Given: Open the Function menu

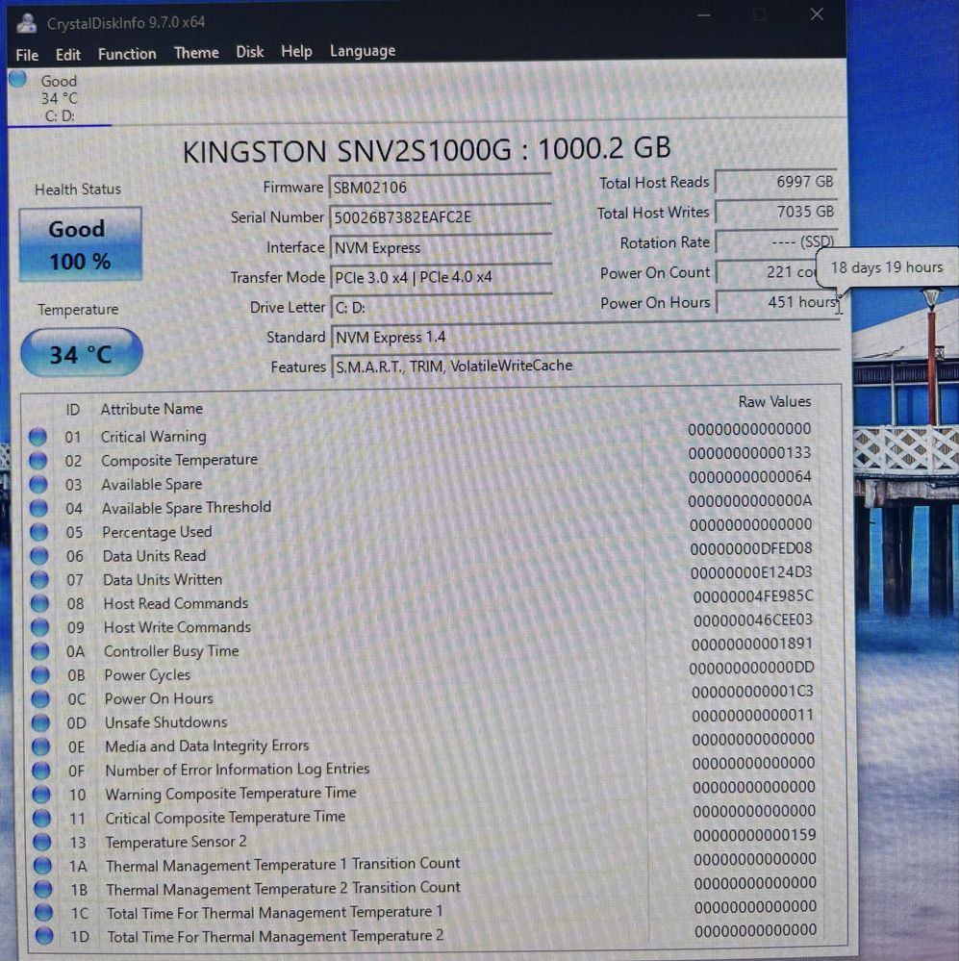Looking at the screenshot, I should [x=127, y=54].
